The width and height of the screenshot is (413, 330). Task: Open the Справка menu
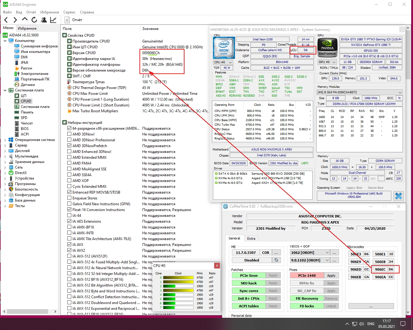click(87, 12)
